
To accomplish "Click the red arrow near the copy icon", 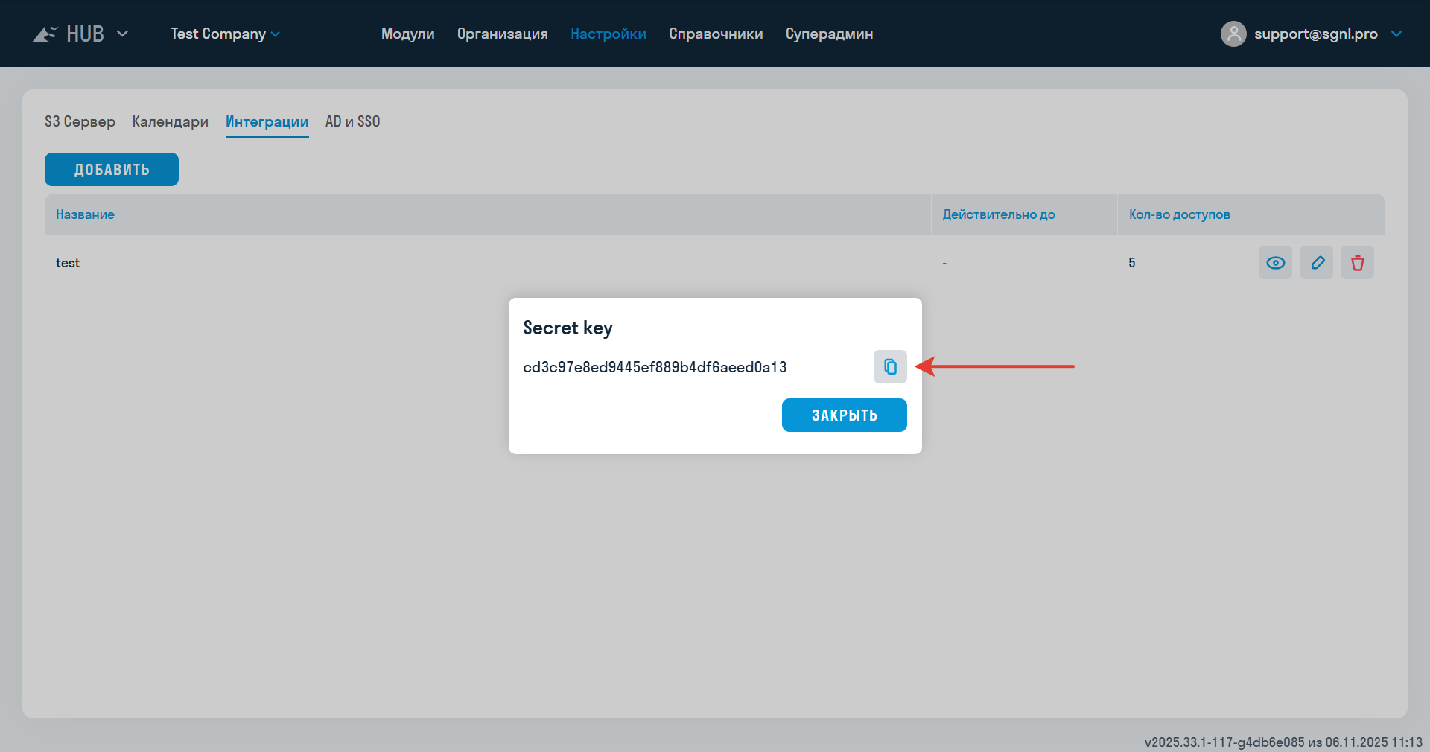I will [x=998, y=366].
